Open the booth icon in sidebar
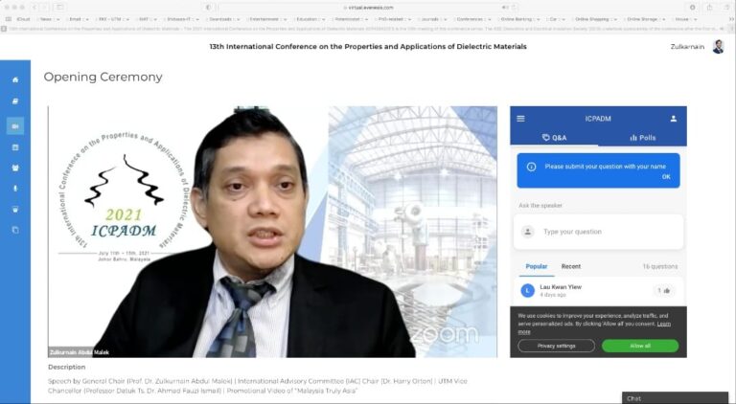Image resolution: width=736 pixels, height=404 pixels. point(15,210)
